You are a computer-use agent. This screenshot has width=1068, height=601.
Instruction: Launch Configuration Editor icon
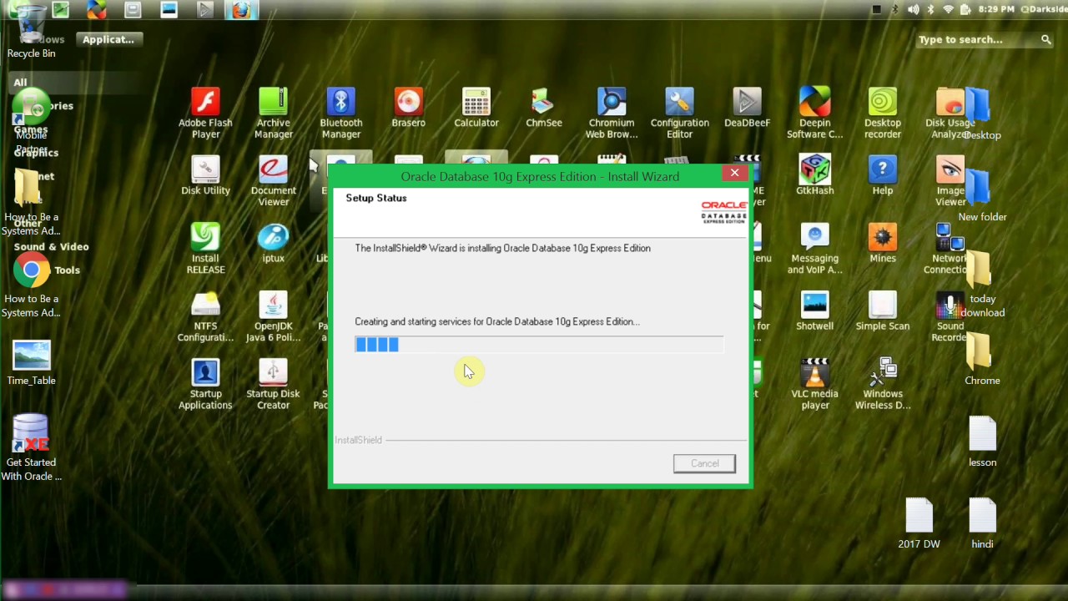point(679,102)
